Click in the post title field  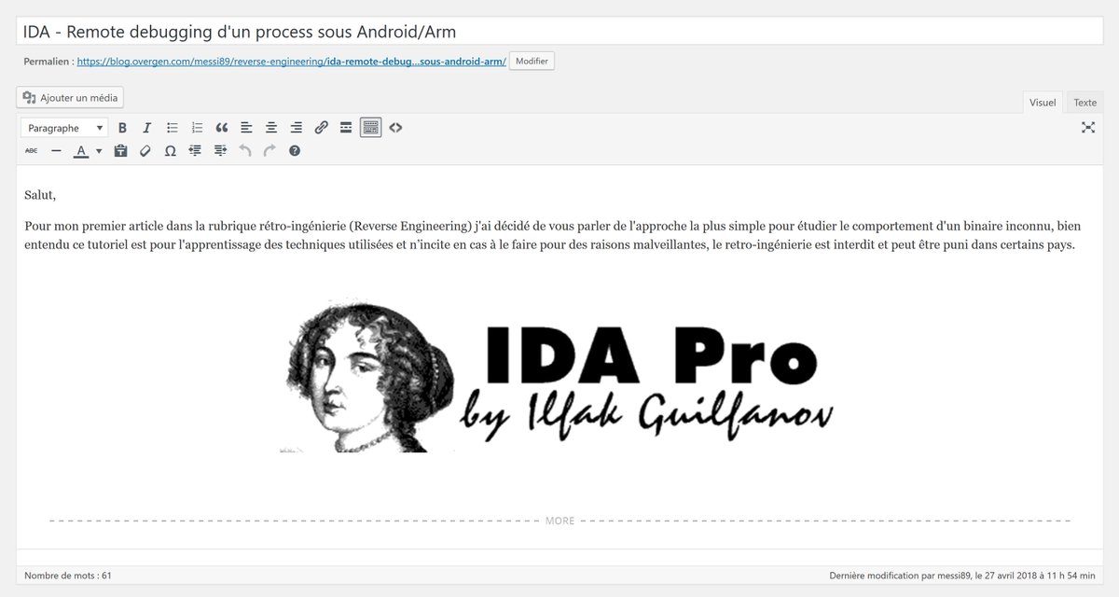coord(559,32)
